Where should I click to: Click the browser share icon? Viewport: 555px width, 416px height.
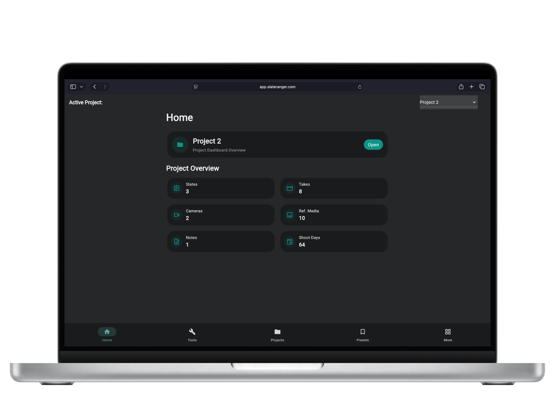tap(461, 87)
